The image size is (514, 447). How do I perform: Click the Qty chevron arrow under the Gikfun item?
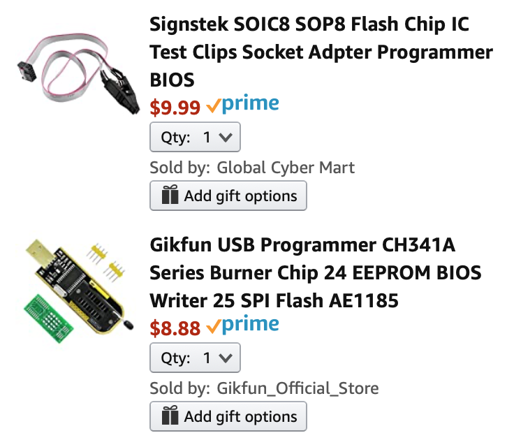[x=226, y=358]
